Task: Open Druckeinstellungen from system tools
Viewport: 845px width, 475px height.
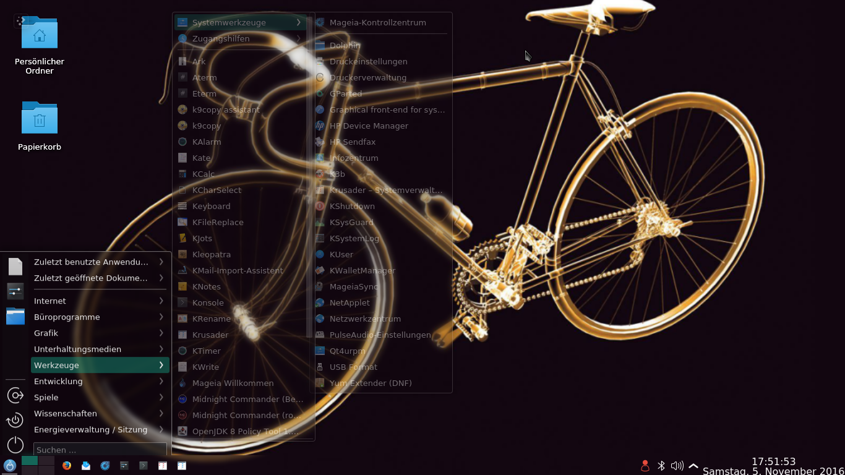Action: click(380, 61)
